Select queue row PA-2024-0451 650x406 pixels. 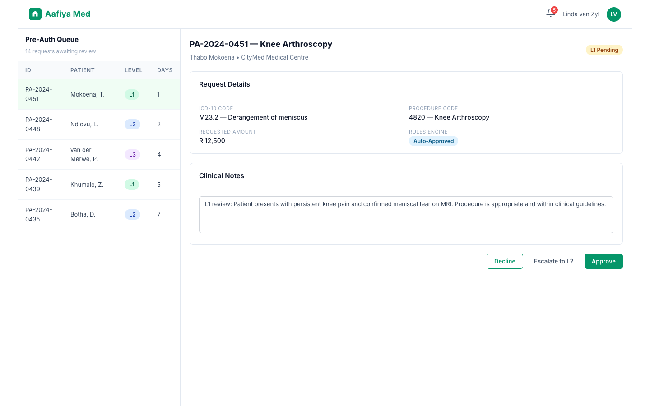click(99, 94)
